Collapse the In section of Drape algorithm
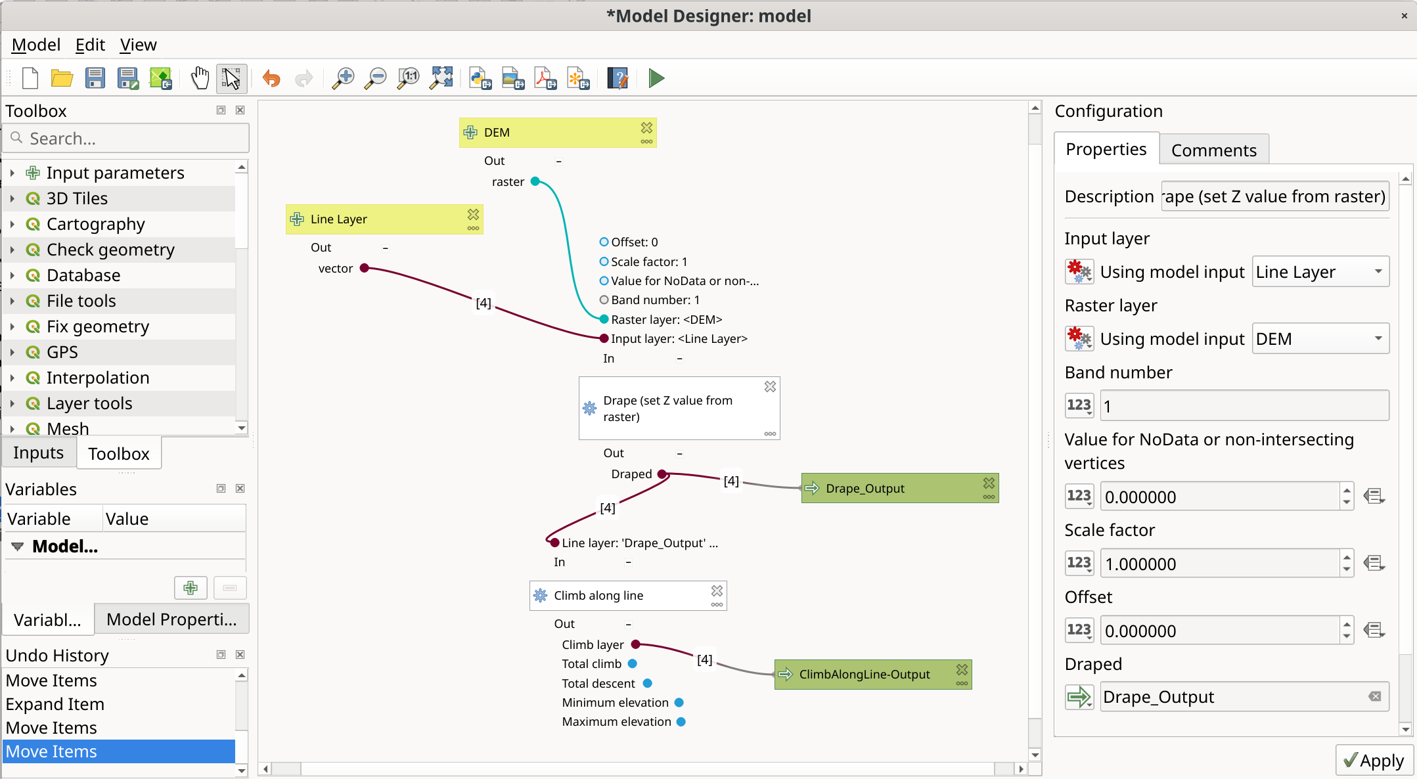Screen dimensions: 1417x779 [679, 359]
